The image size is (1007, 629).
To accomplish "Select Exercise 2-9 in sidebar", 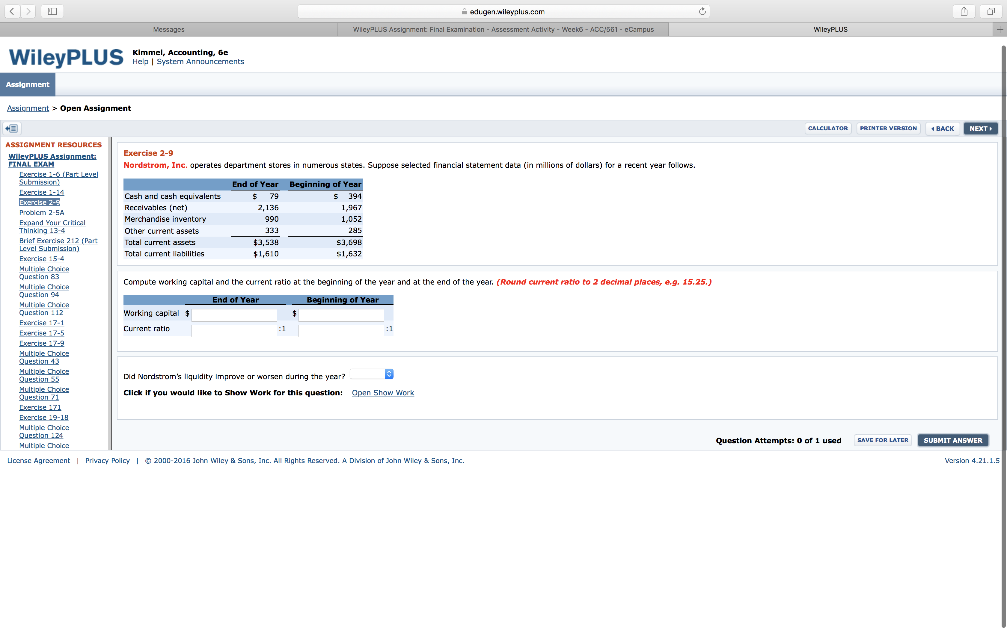I will coord(40,202).
